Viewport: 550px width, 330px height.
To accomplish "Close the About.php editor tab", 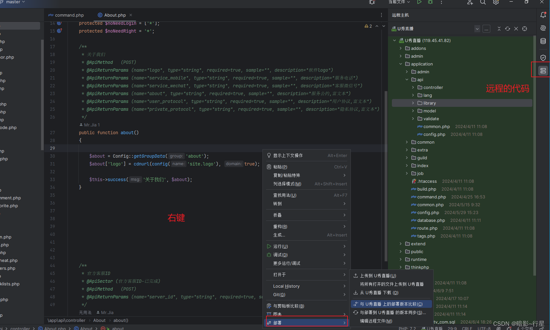I will (131, 15).
